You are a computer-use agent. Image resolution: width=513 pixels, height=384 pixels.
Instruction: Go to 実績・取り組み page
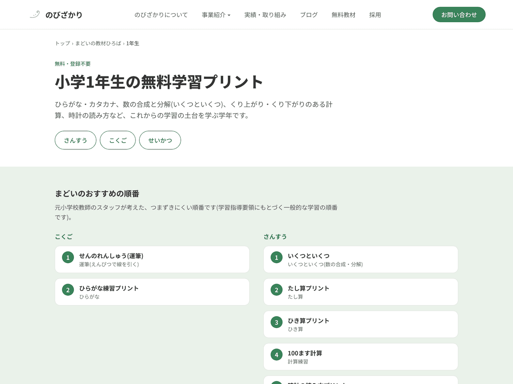pos(265,15)
